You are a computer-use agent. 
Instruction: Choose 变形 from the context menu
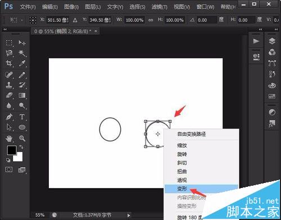coord(201,189)
